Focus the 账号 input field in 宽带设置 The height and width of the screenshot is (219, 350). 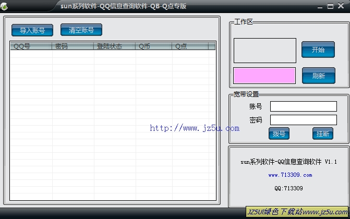point(303,106)
